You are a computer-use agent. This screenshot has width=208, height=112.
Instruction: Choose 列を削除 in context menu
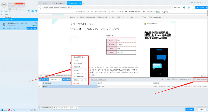(76, 83)
